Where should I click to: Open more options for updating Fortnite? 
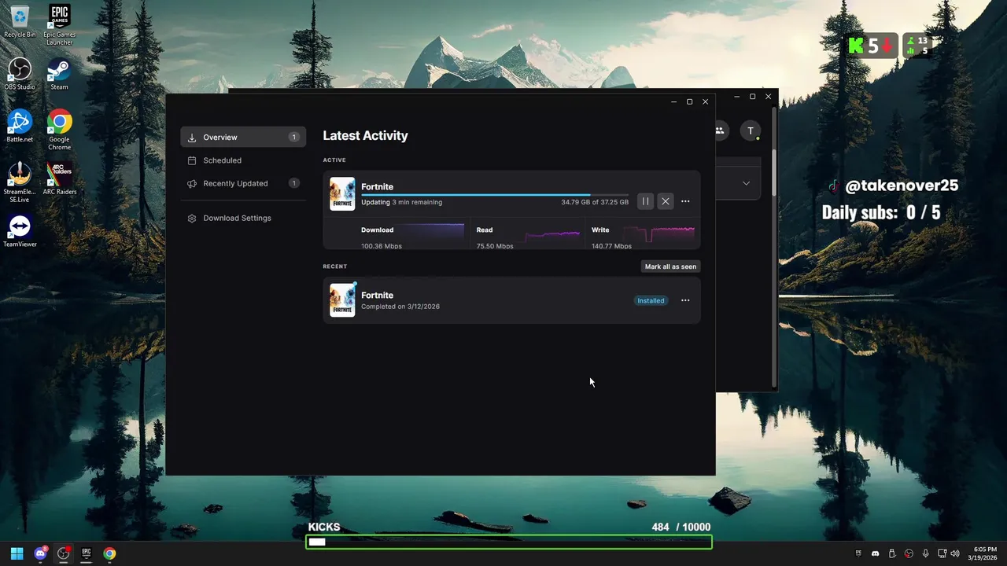click(685, 201)
